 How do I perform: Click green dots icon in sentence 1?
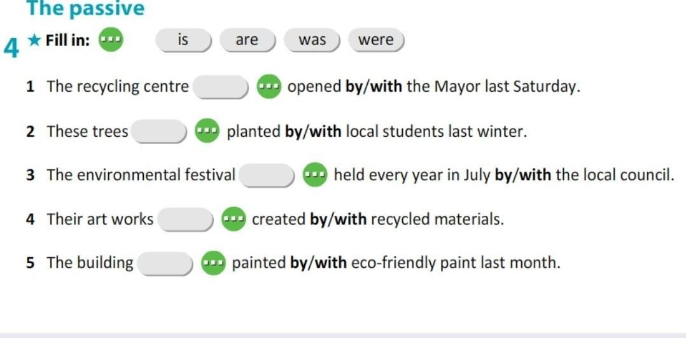pyautogui.click(x=269, y=87)
